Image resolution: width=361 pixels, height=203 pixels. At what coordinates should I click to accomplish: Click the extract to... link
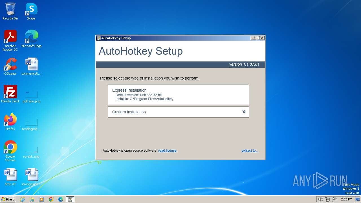pos(250,151)
